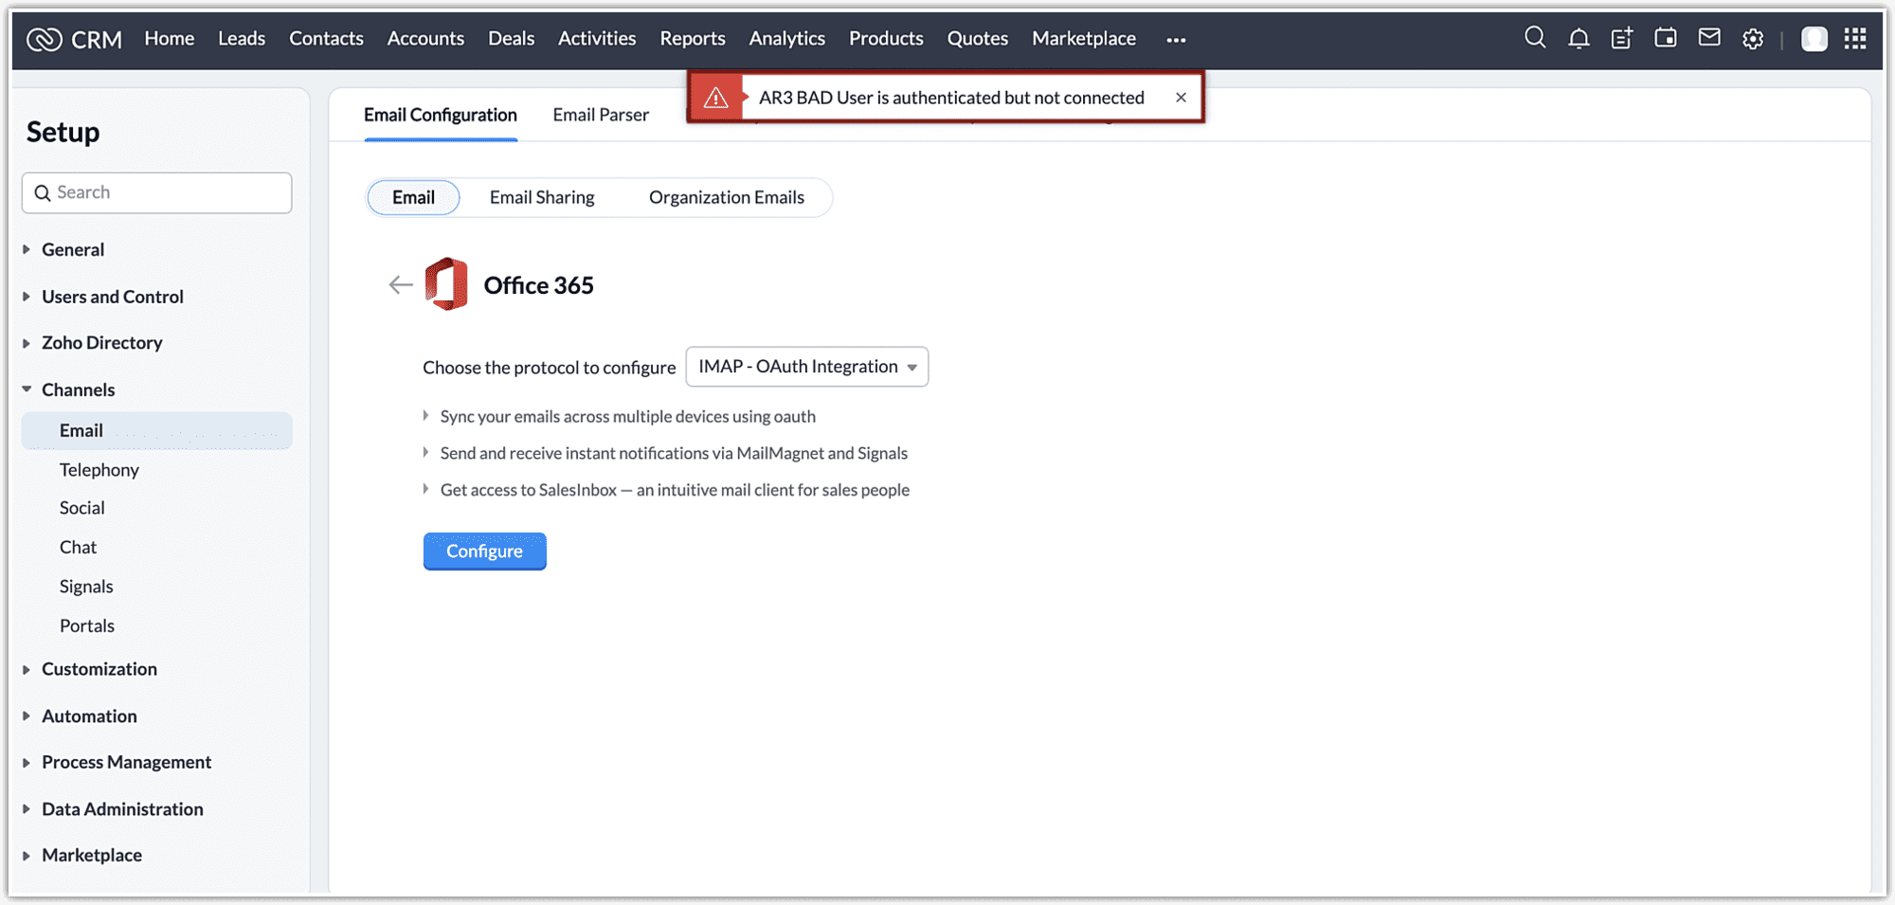Screen dimensions: 1895x905
Task: Click the warning triangle in error banner
Action: coord(716,98)
